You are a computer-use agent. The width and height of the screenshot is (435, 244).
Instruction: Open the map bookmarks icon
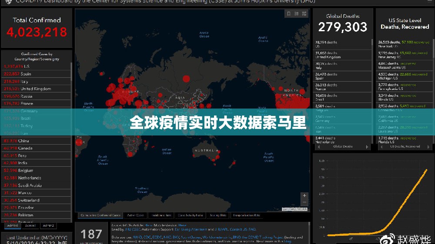coord(289,13)
